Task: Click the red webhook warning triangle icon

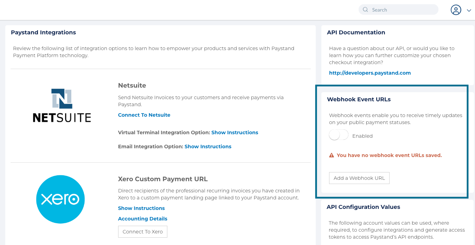Action: pos(332,155)
